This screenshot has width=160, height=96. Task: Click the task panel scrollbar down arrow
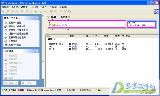(x=43, y=78)
